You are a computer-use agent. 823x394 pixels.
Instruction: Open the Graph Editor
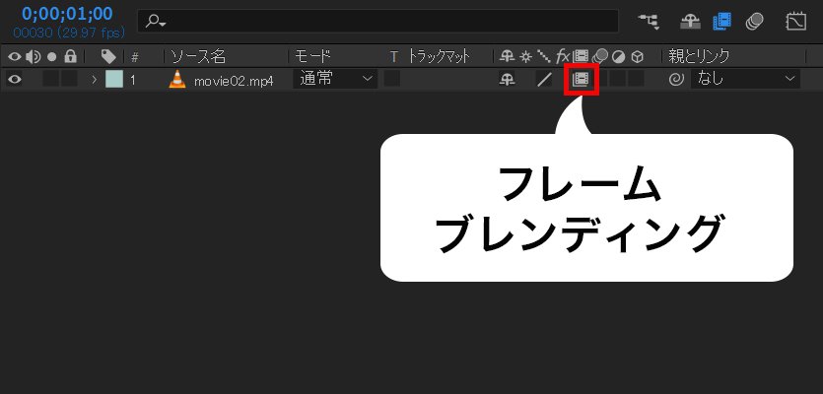(795, 20)
